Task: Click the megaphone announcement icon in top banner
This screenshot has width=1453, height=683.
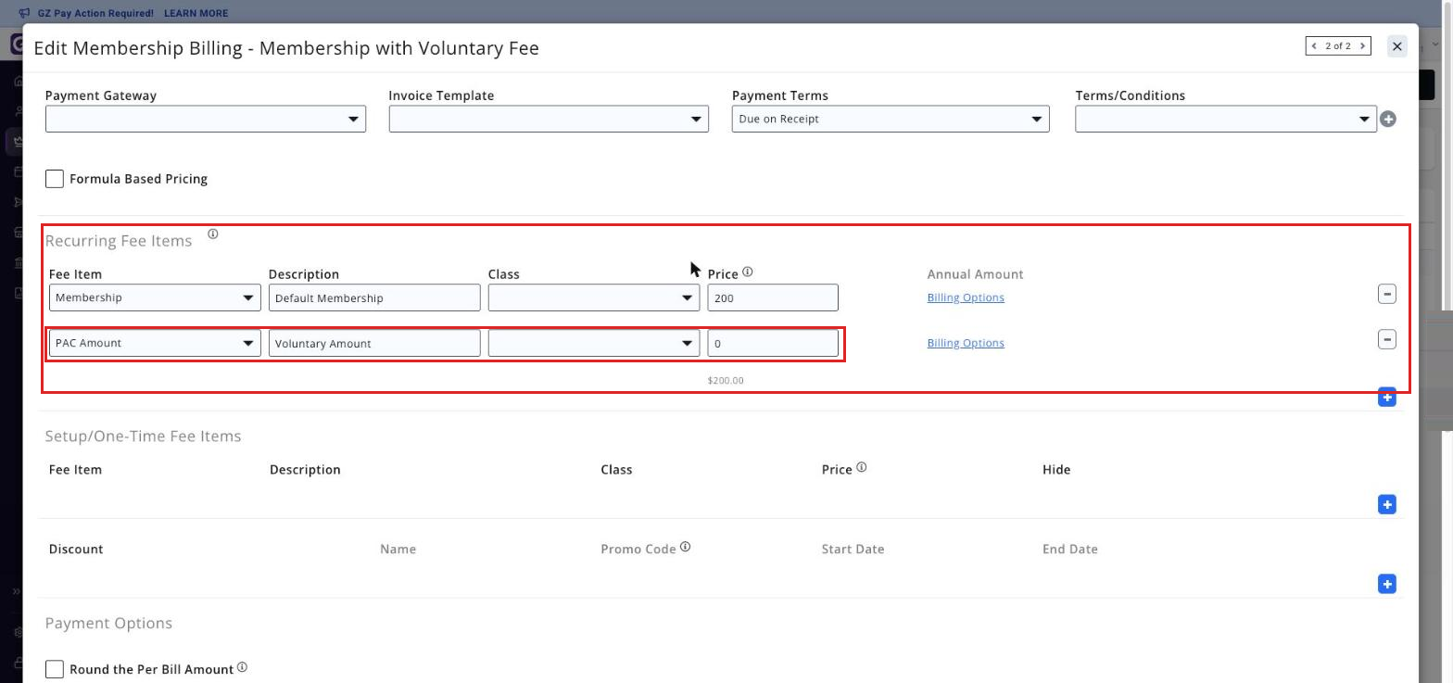Action: (24, 13)
